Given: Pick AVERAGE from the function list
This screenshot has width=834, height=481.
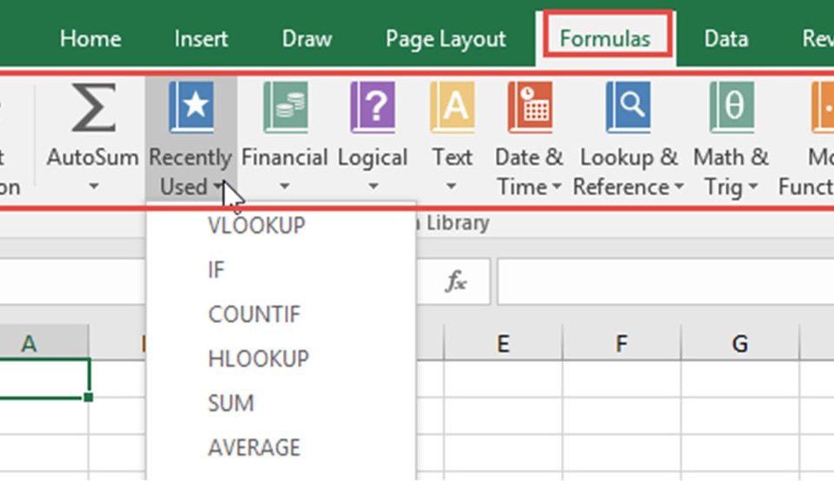Looking at the screenshot, I should (254, 448).
